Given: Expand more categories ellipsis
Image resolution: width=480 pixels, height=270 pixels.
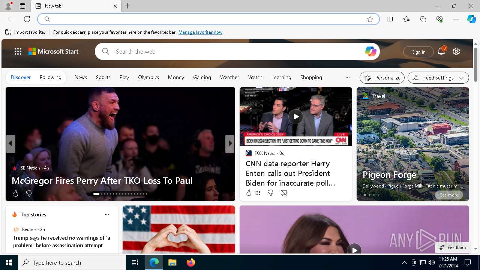Looking at the screenshot, I should pos(348,78).
